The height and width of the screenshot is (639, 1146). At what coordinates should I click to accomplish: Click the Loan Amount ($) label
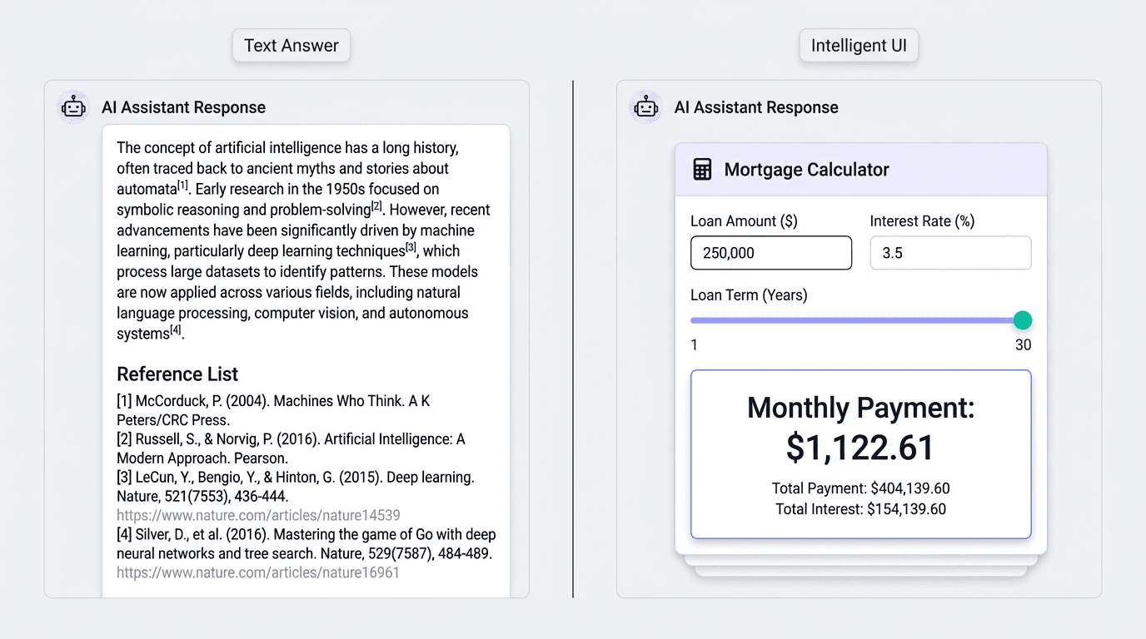(744, 221)
